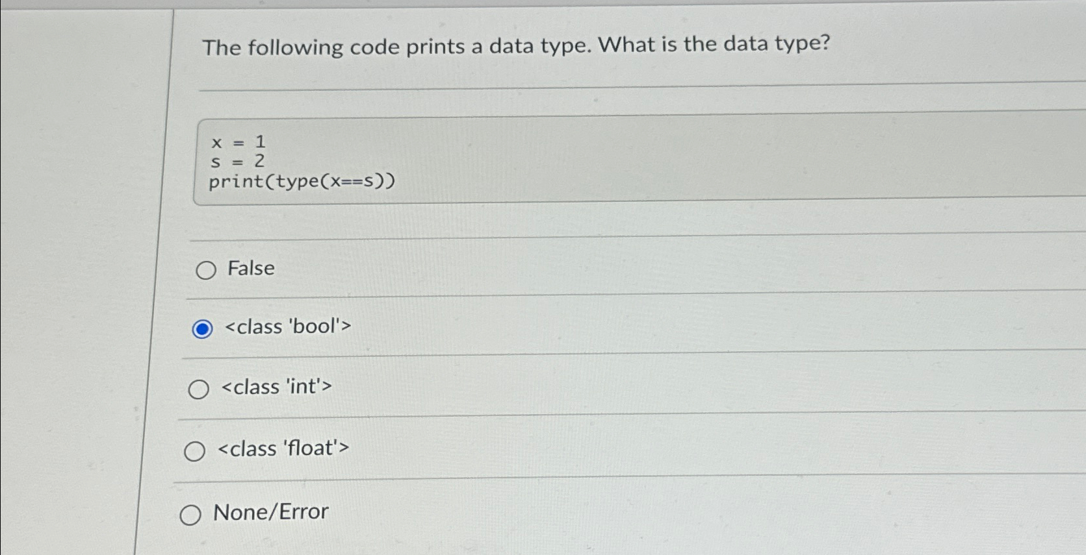Click the None/Error answer label
Screen dimensions: 1086x555
pos(270,512)
